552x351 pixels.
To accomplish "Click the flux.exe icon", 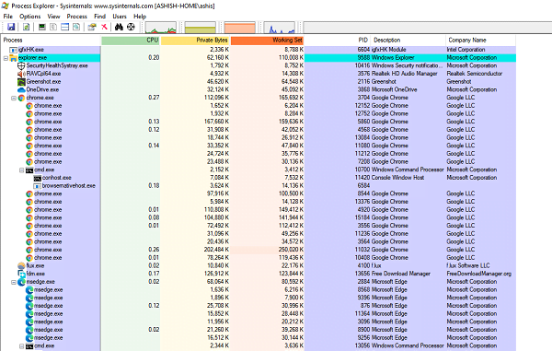I will coord(21,265).
